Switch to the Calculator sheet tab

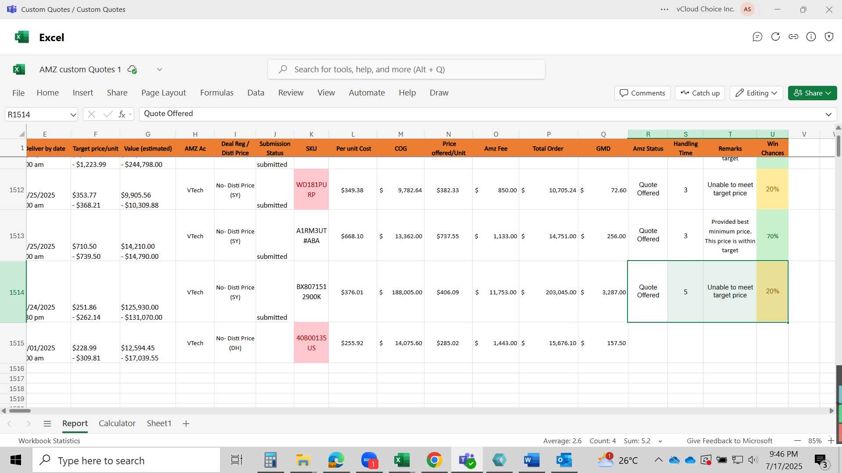click(x=117, y=424)
